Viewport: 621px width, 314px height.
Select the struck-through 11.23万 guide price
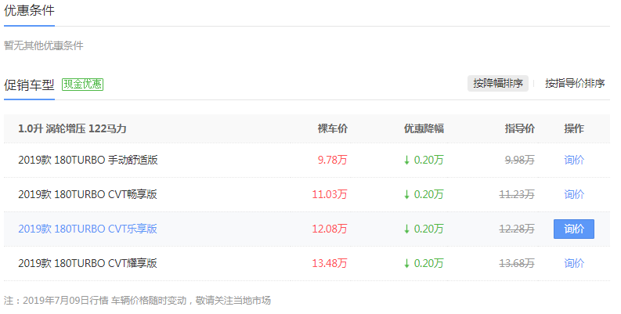click(x=517, y=194)
